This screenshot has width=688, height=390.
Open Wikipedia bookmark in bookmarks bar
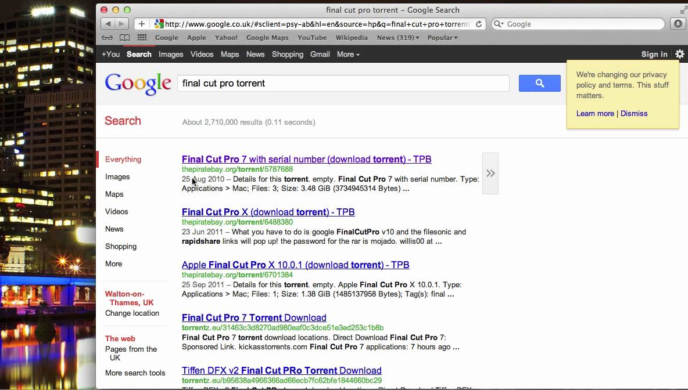pos(352,38)
